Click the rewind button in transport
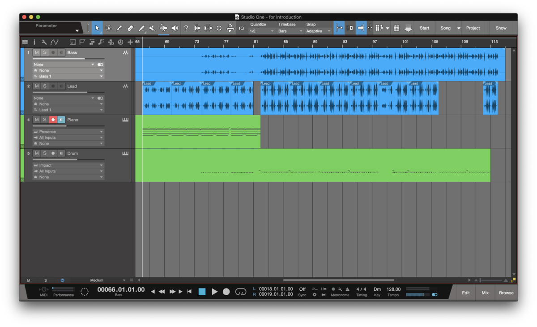Screen dimensions: 537x327 click(x=162, y=292)
